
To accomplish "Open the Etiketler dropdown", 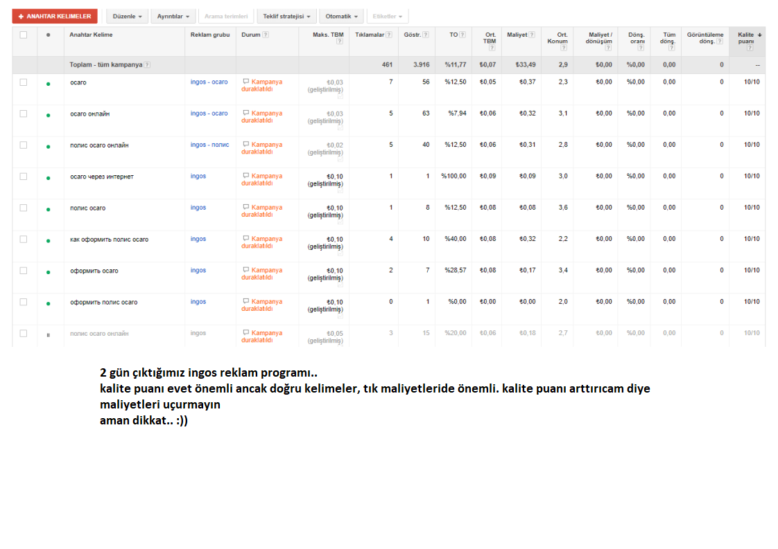I will click(388, 17).
